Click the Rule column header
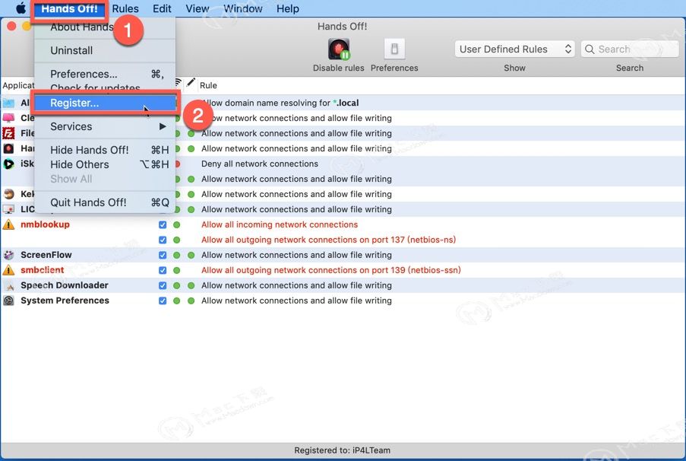Image resolution: width=686 pixels, height=461 pixels. click(208, 85)
